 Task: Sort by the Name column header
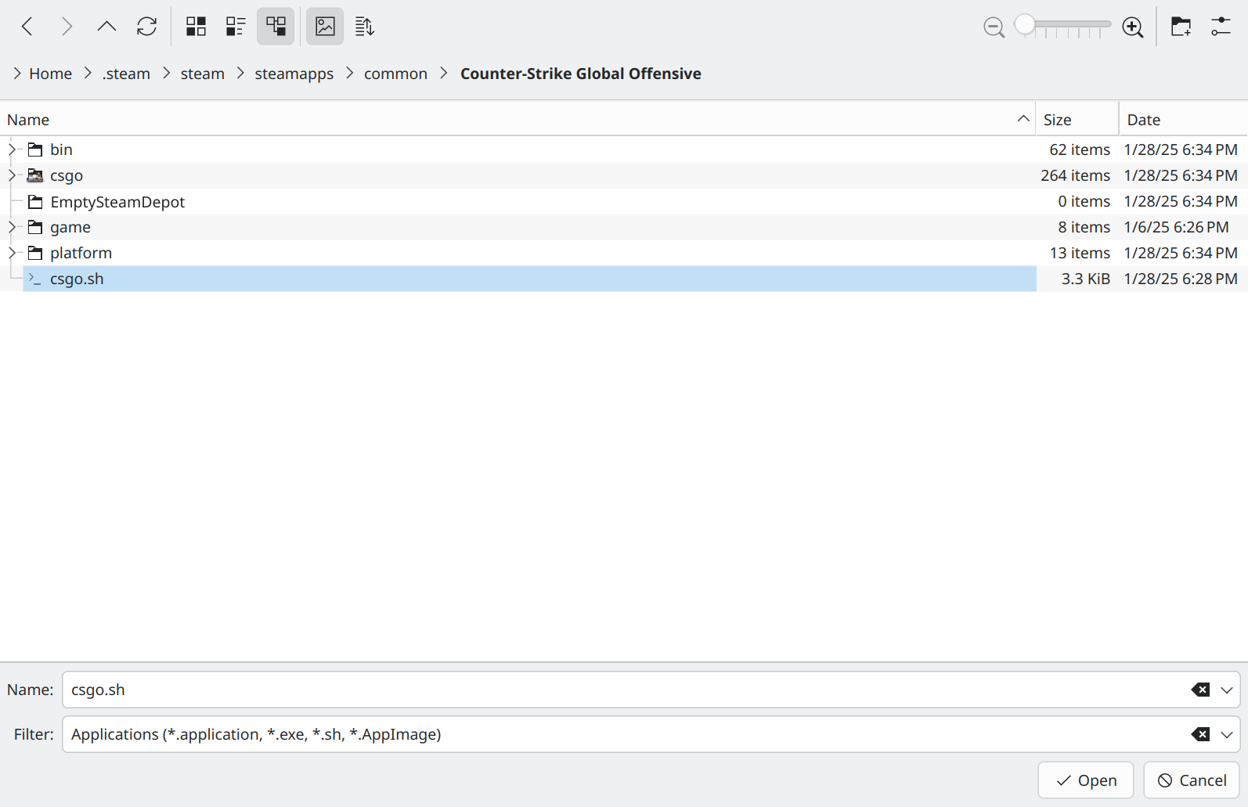518,120
